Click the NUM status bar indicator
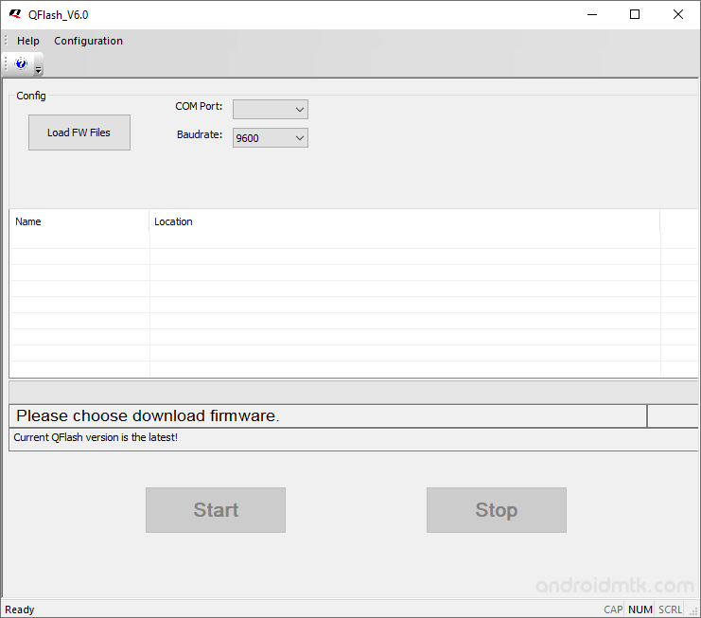701x618 pixels. coord(640,609)
